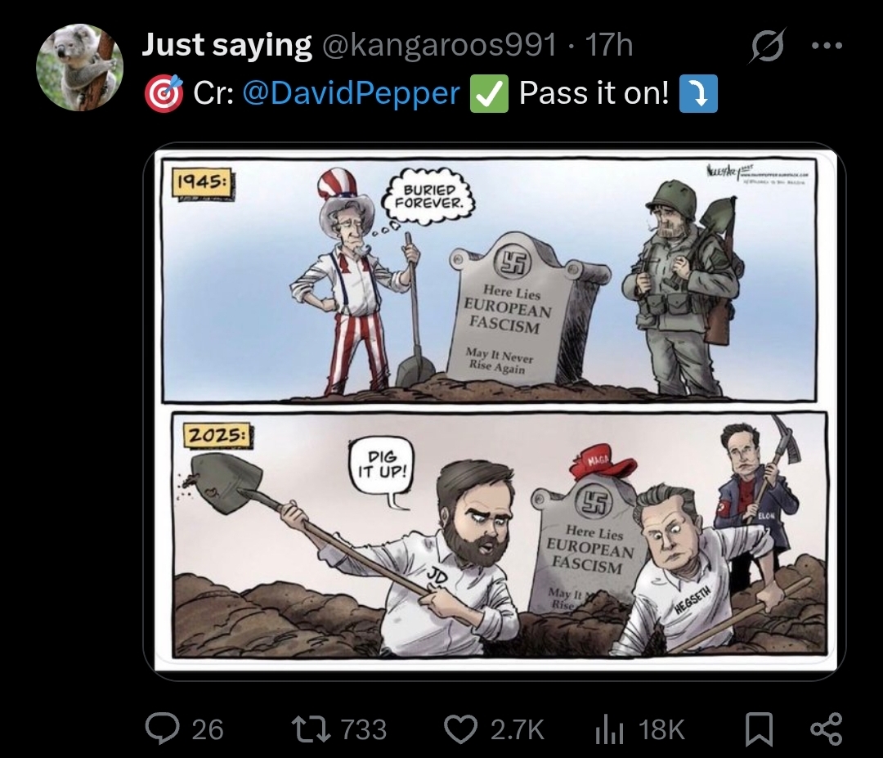
Task: Open the @kangaroos991 handle
Action: click(439, 45)
